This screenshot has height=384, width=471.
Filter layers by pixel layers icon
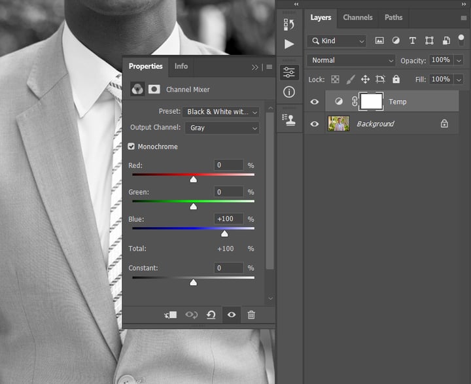(379, 41)
